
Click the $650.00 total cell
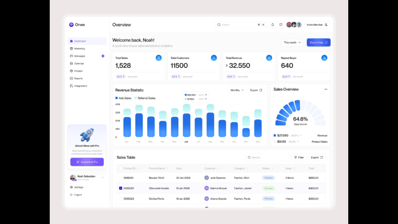click(x=314, y=178)
